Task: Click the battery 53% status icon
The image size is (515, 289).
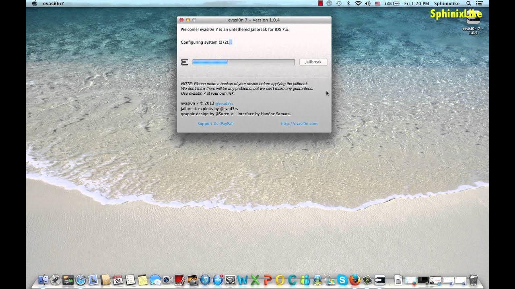Action: tap(392, 3)
